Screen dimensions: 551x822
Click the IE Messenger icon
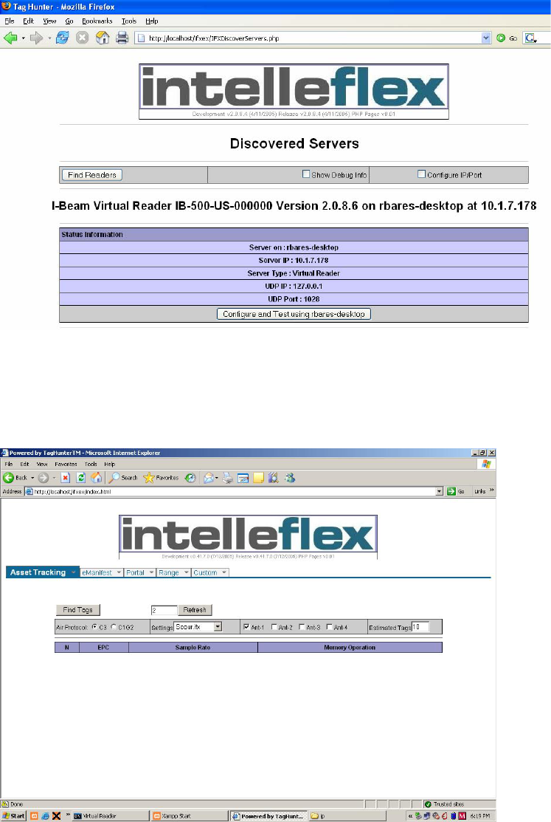click(290, 478)
